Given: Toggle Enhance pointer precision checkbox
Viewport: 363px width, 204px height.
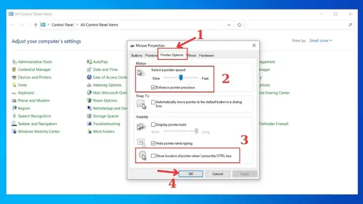Looking at the screenshot, I should pos(153,88).
